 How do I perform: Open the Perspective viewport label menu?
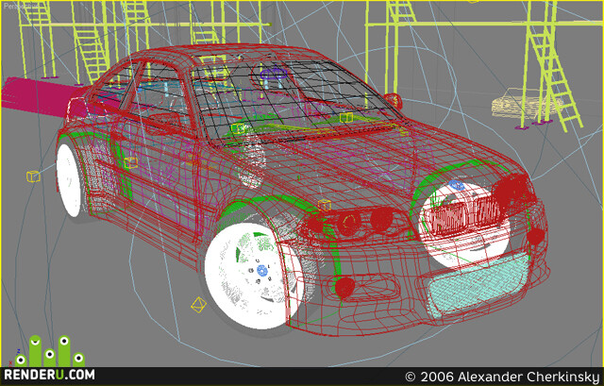click(19, 7)
